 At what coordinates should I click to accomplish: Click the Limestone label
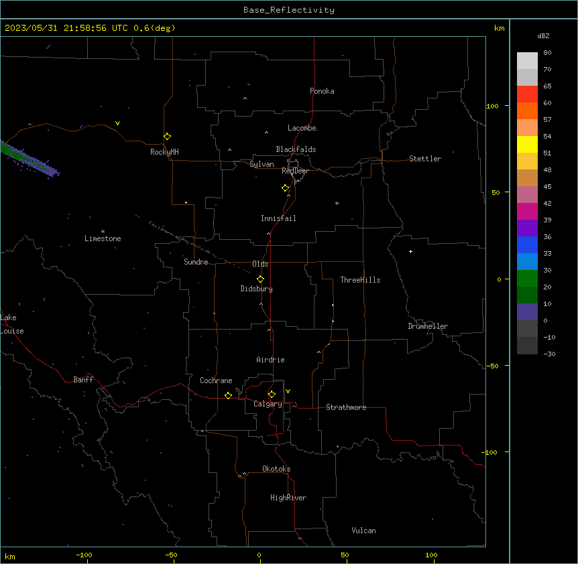click(103, 238)
